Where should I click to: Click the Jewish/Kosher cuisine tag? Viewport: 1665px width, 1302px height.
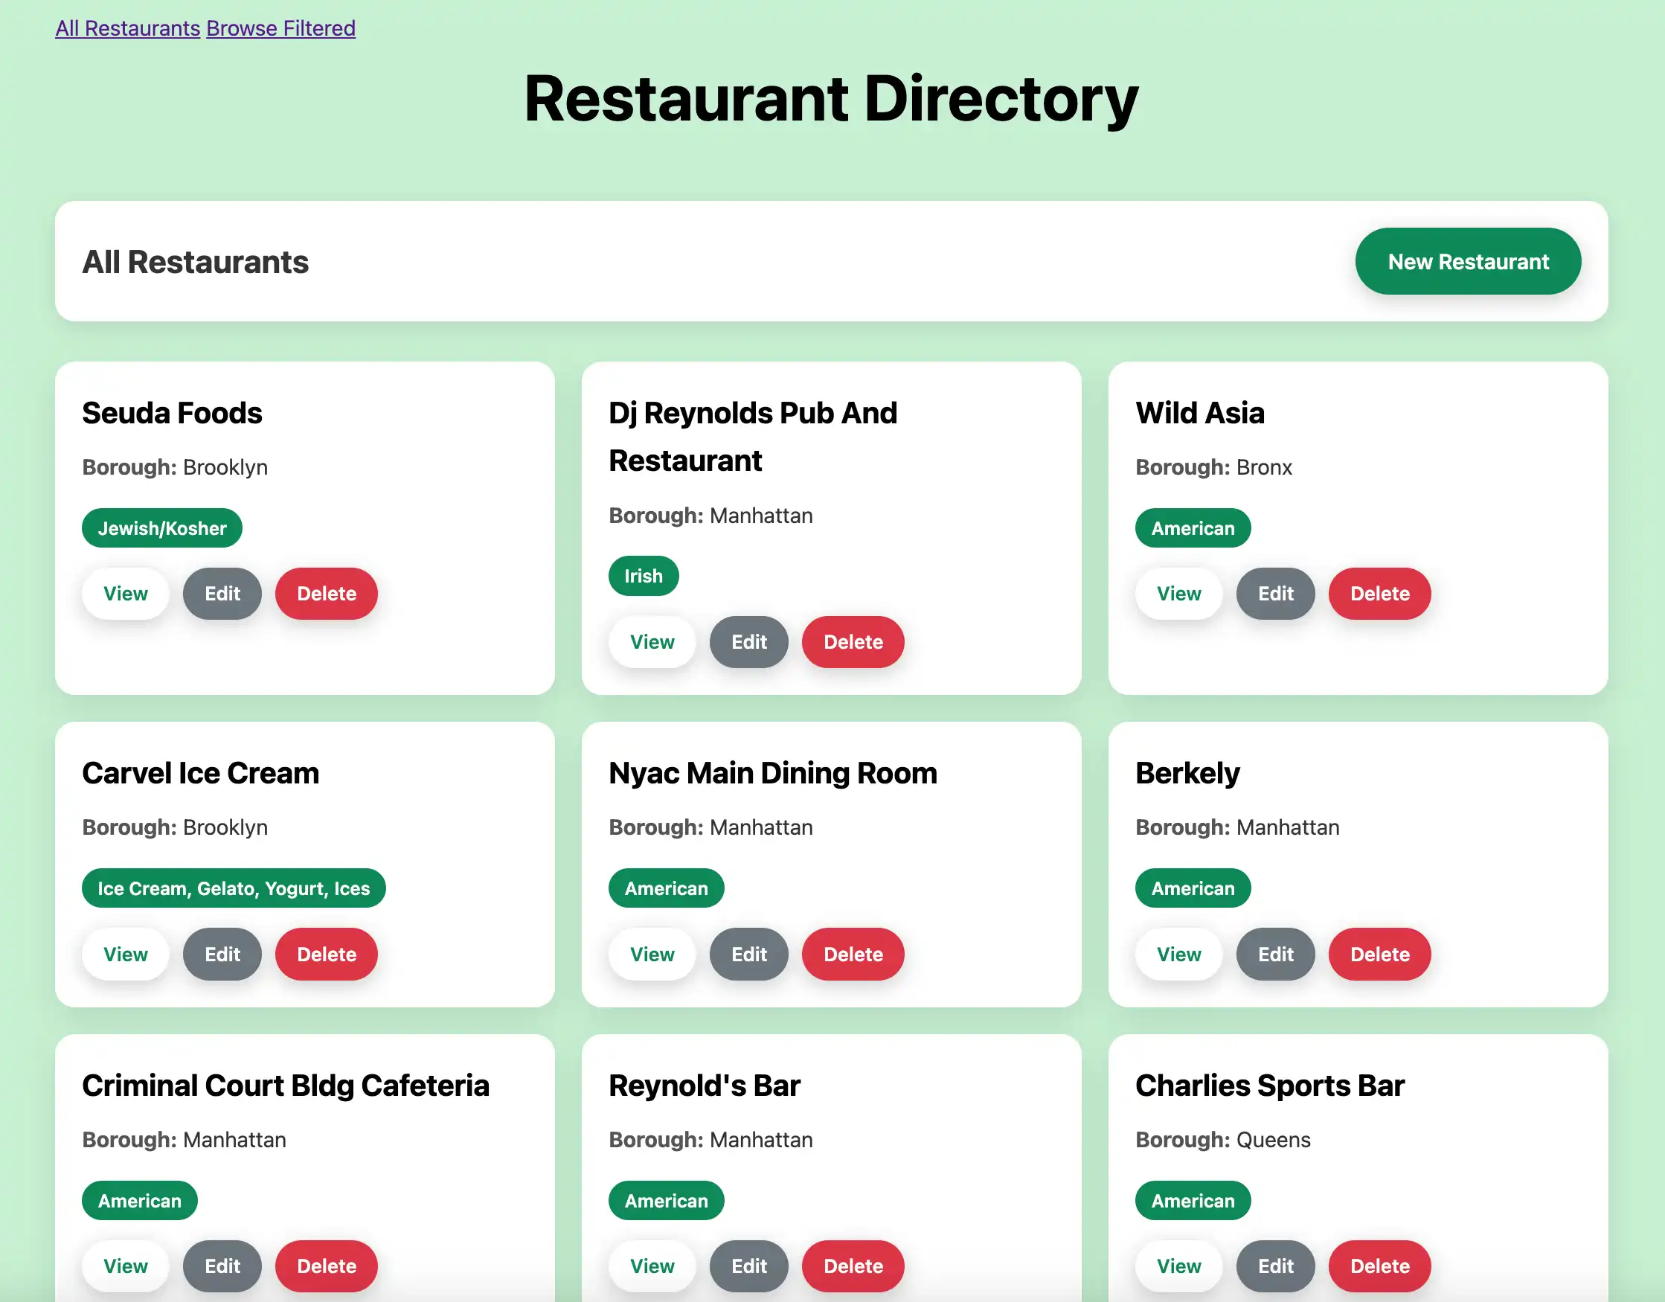[x=161, y=527]
